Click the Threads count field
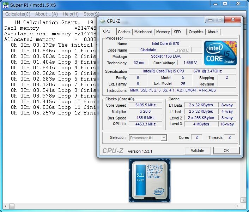Screen dimensions: 249x212 tap(230, 137)
